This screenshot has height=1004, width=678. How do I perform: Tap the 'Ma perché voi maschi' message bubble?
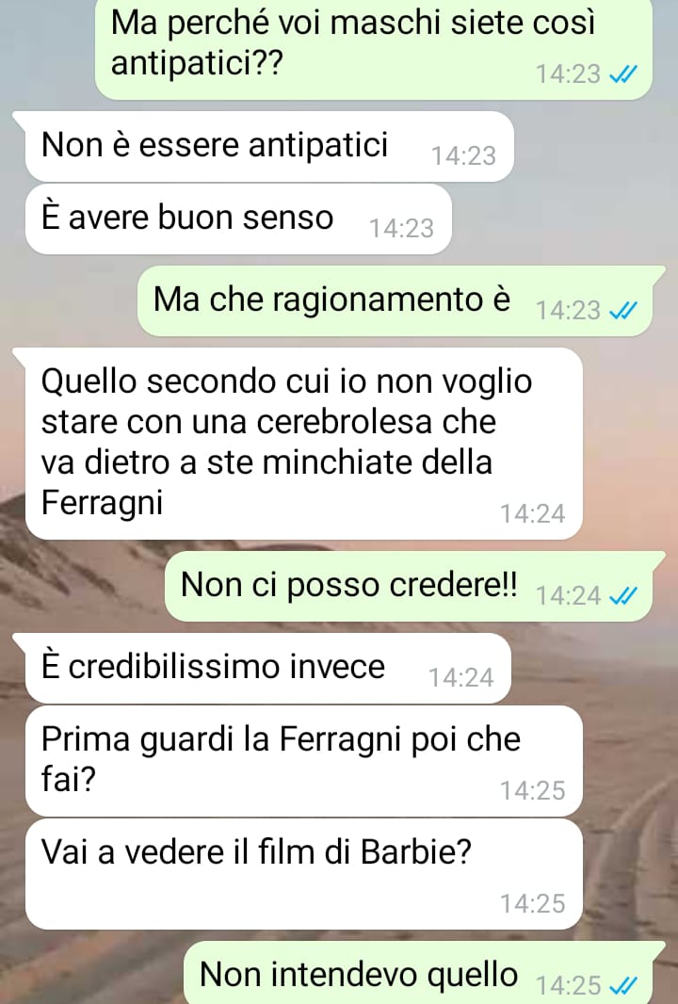click(x=374, y=49)
